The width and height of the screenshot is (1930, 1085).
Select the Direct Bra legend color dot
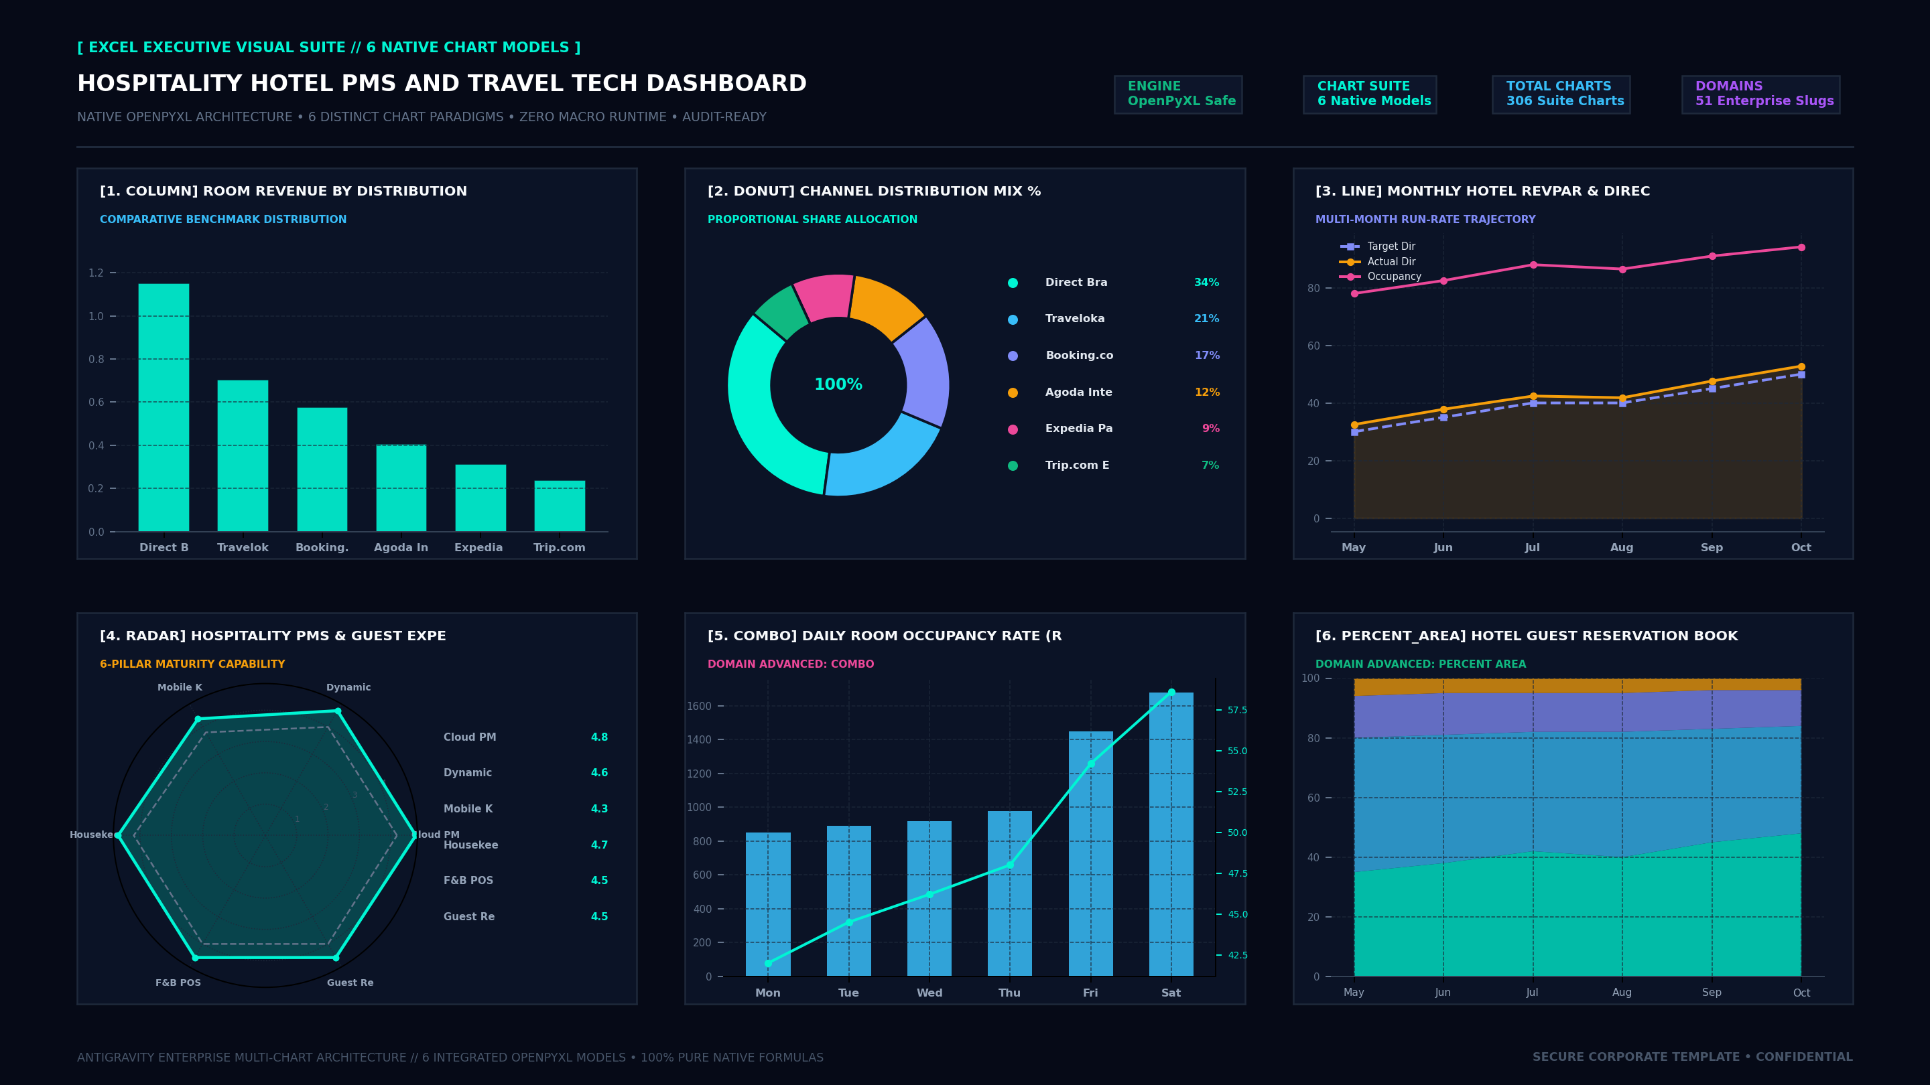point(1013,283)
